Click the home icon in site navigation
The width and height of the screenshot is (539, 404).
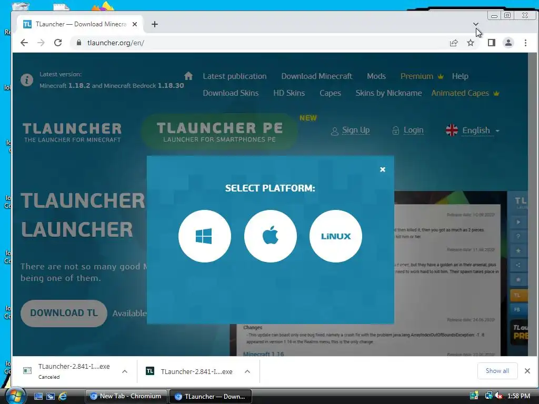(x=188, y=76)
